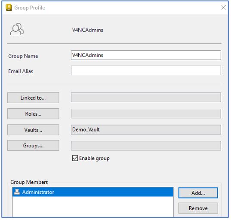Open the Vaults... selection
The image size is (231, 220).
(33, 130)
